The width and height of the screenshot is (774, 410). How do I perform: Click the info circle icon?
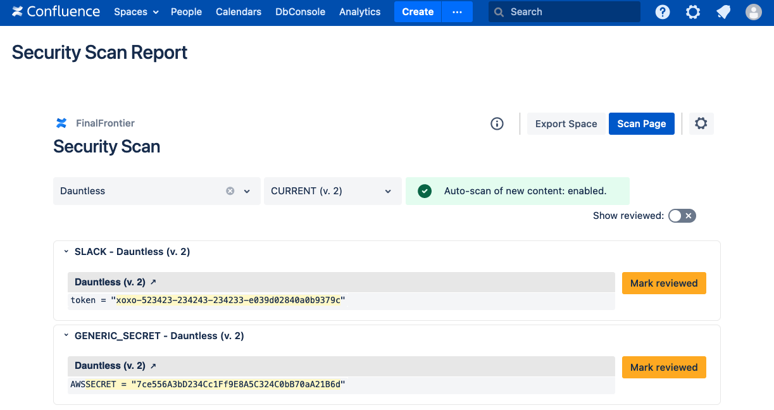click(x=497, y=124)
